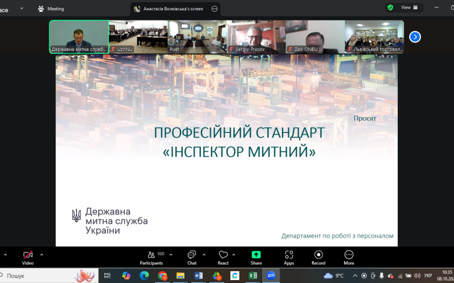Show next participants with blue arrow
This screenshot has height=283, width=454.
(415, 37)
